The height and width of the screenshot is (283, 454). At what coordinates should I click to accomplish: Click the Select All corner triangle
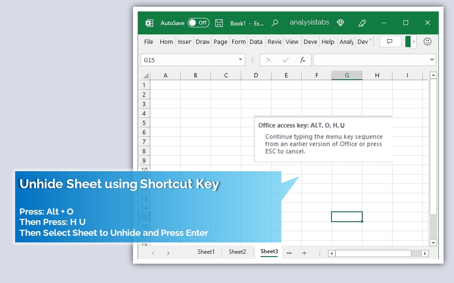[x=145, y=75]
